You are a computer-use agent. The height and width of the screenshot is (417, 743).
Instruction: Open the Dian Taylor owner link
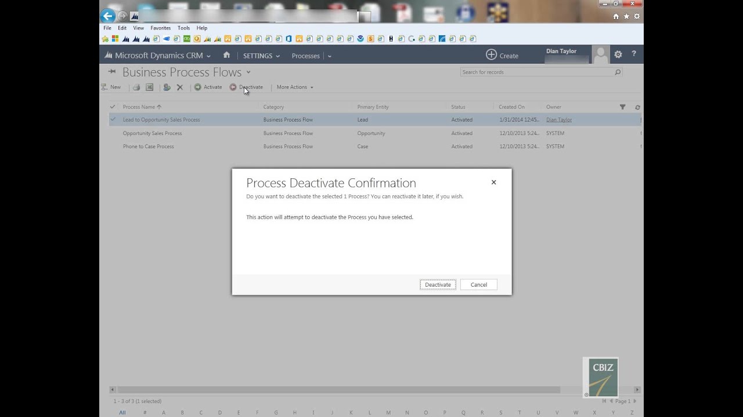pos(559,120)
